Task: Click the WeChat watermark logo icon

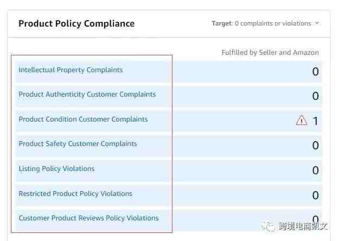Action: (268, 226)
